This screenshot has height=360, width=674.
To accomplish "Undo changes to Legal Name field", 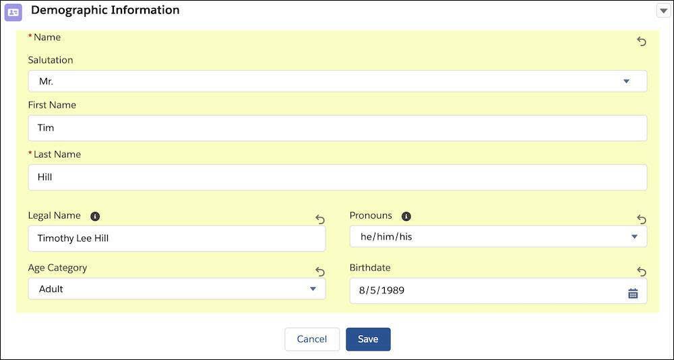I will click(x=320, y=219).
